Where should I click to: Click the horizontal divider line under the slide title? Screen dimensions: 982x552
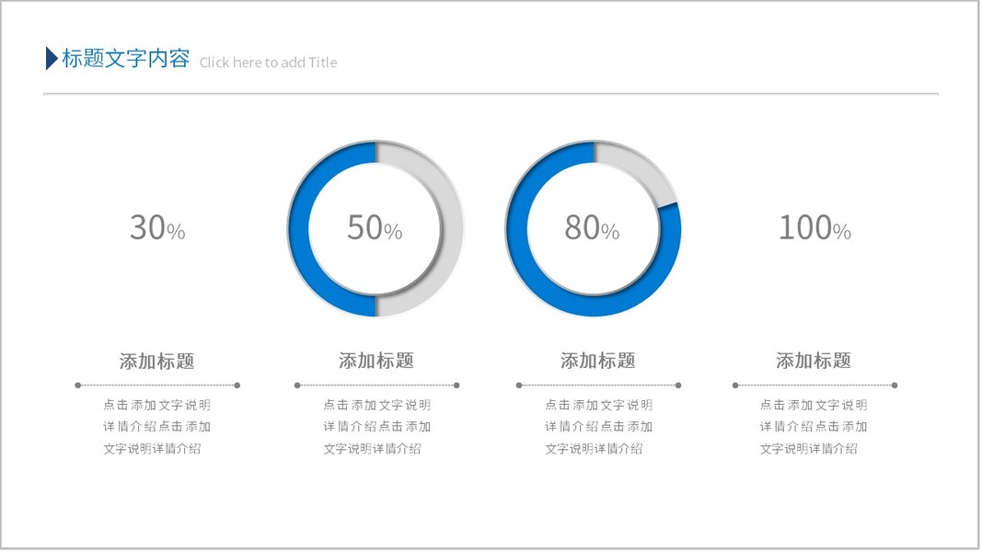(x=491, y=94)
